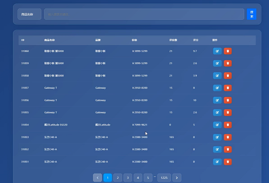Click brand cell in row 31060
This screenshot has width=269, height=183.
(x=100, y=51)
